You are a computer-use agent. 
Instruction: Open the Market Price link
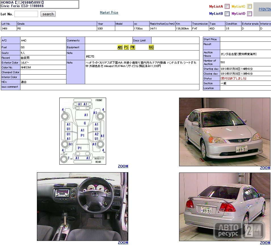coord(109,12)
